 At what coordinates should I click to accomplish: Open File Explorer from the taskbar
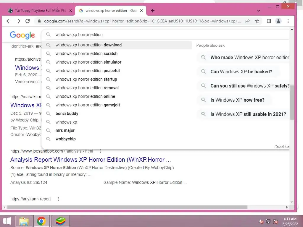[24, 221]
